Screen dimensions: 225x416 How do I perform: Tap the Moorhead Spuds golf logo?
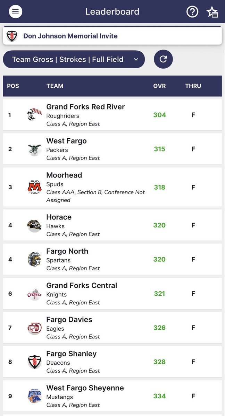pos(34,187)
